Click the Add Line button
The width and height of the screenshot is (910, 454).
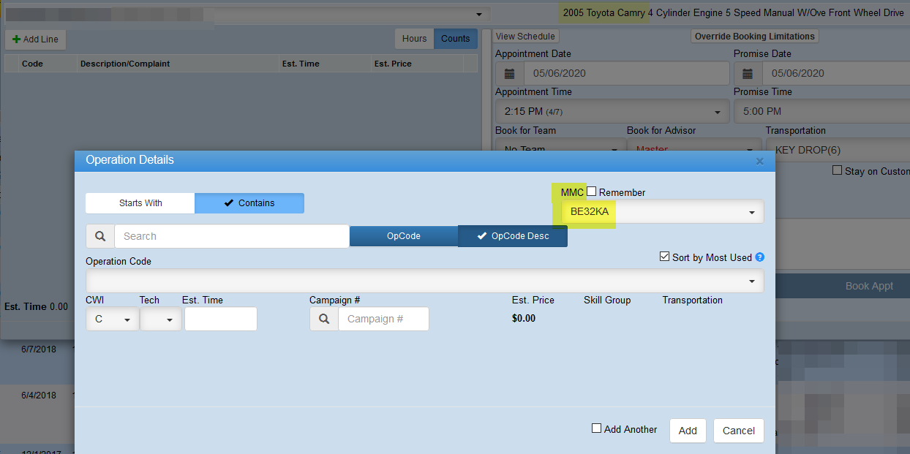click(35, 39)
